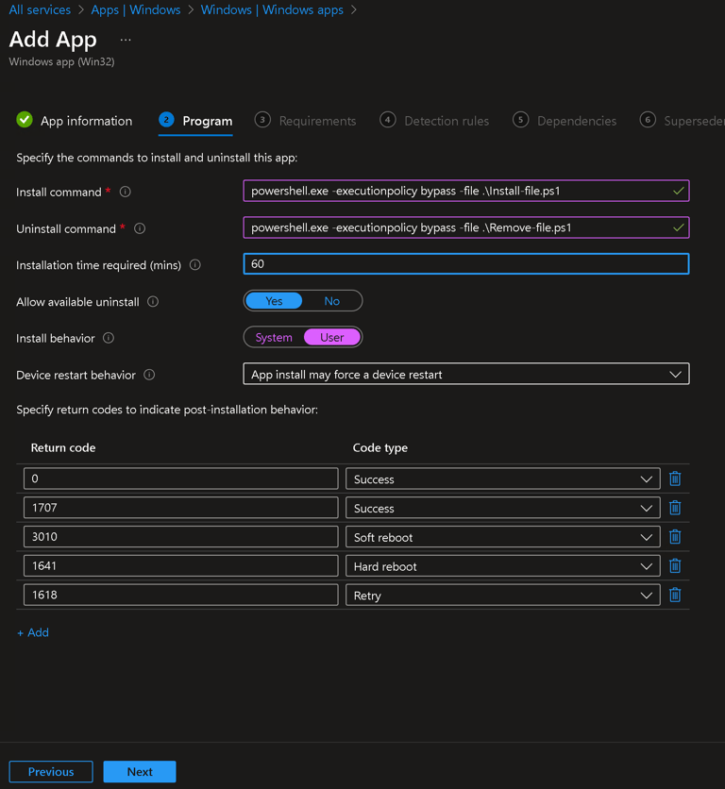The image size is (725, 789).
Task: Select User install behavior
Action: 331,338
